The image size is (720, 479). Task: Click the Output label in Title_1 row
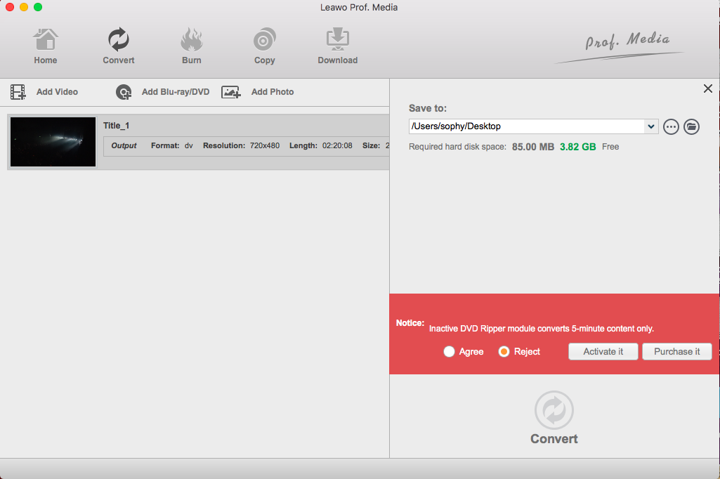(x=124, y=145)
